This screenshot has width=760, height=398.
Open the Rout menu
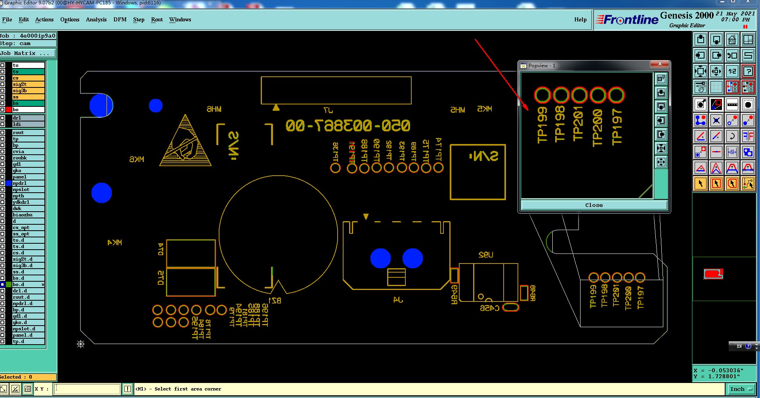pos(157,19)
